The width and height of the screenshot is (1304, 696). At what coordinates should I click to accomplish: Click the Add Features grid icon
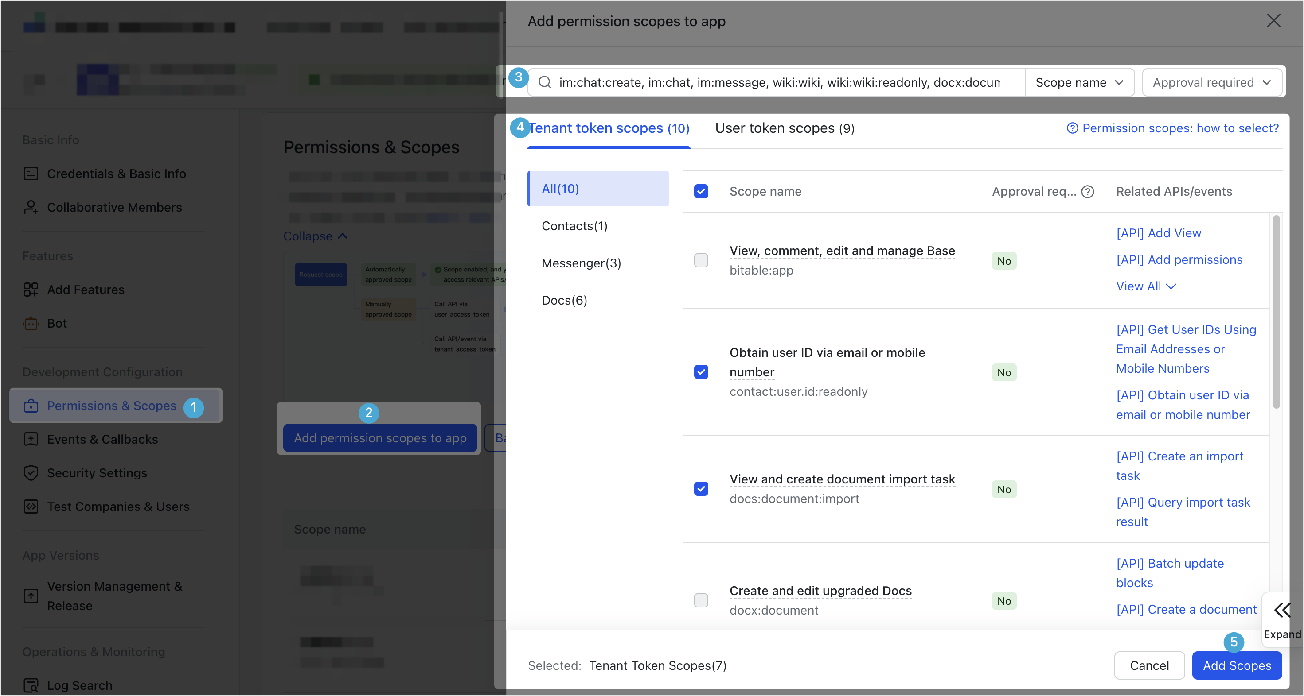point(31,290)
